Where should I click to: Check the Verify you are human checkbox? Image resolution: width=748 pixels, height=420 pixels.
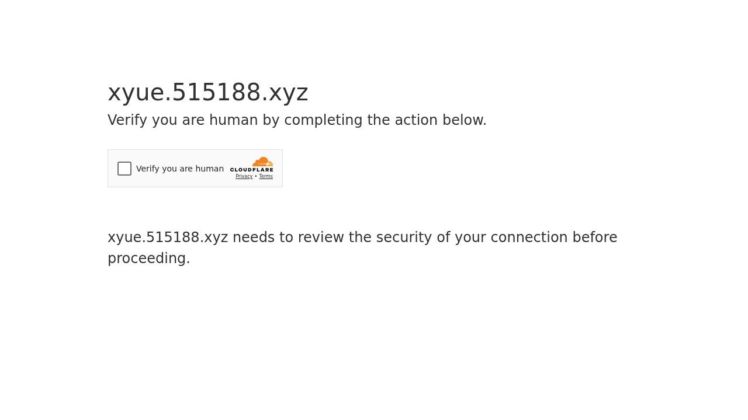pyautogui.click(x=124, y=169)
